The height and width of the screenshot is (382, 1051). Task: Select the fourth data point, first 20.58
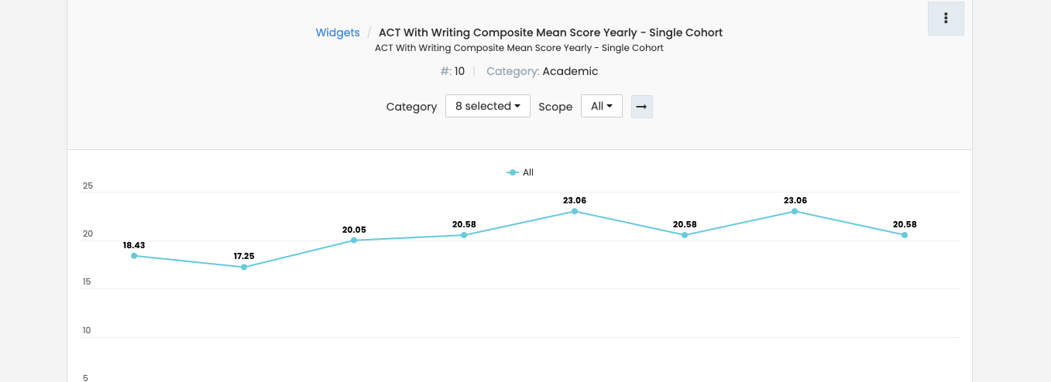(464, 235)
